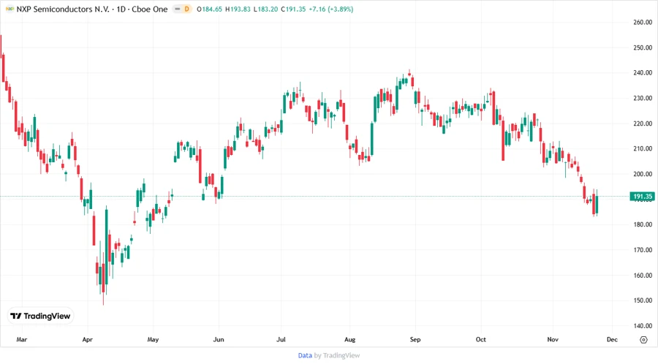658x364 pixels.
Task: Click the Sep label on time axis
Action: (x=415, y=339)
